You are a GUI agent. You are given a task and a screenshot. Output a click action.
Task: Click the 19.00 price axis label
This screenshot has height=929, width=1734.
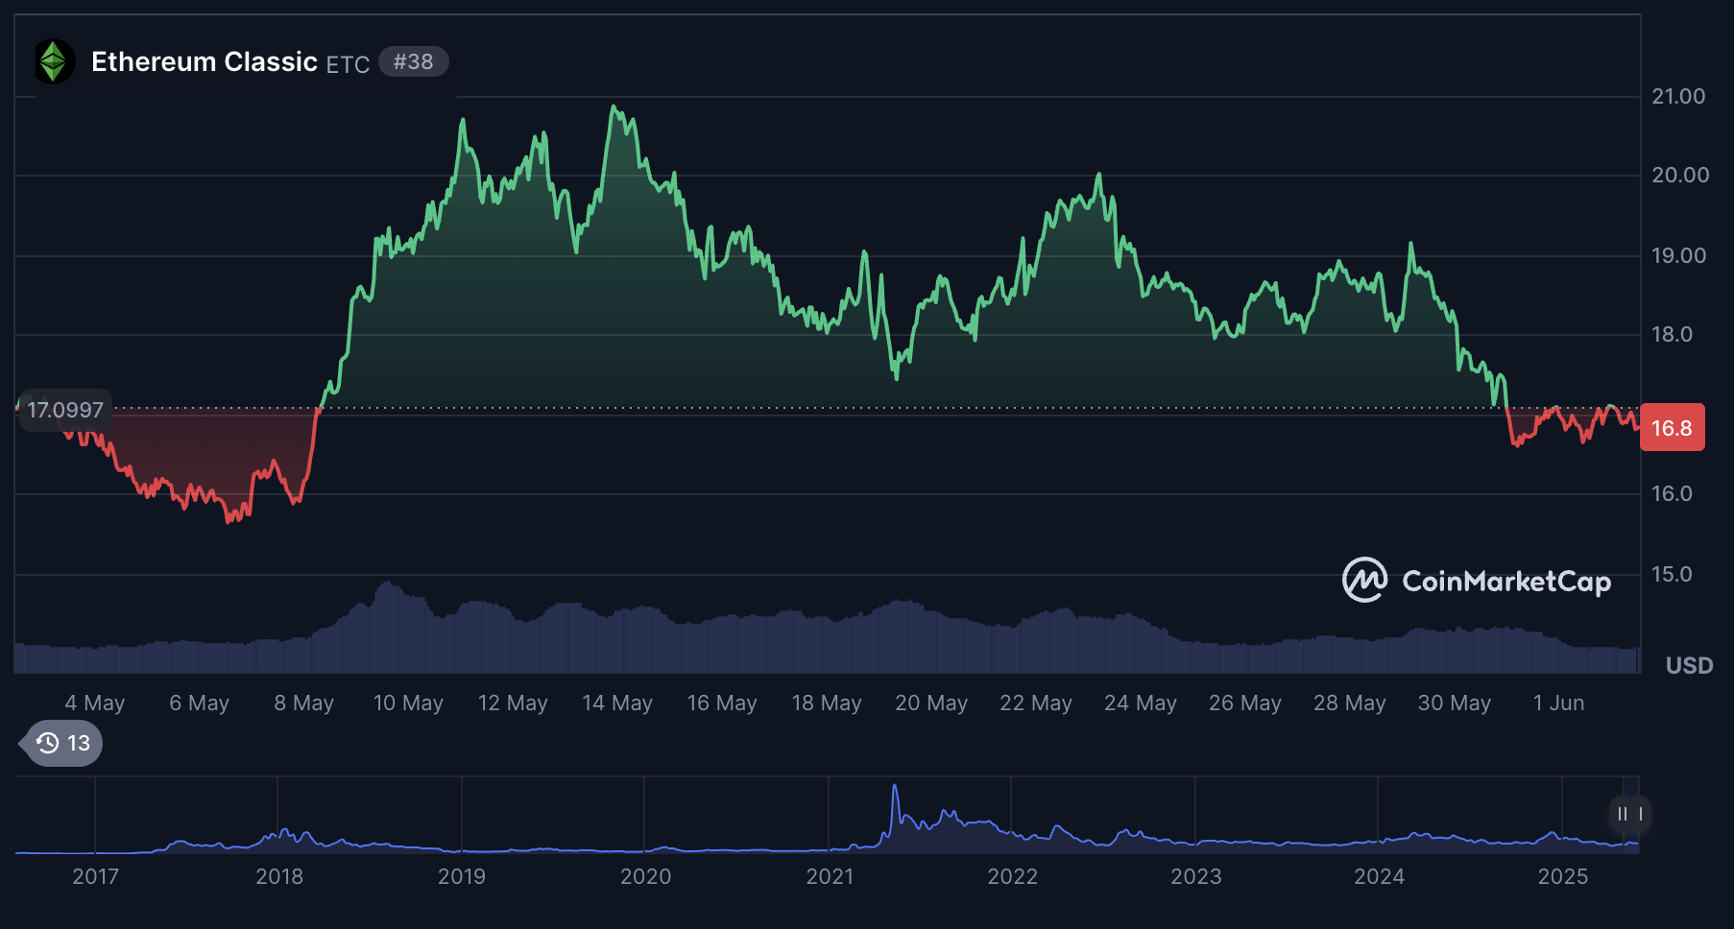(x=1678, y=255)
